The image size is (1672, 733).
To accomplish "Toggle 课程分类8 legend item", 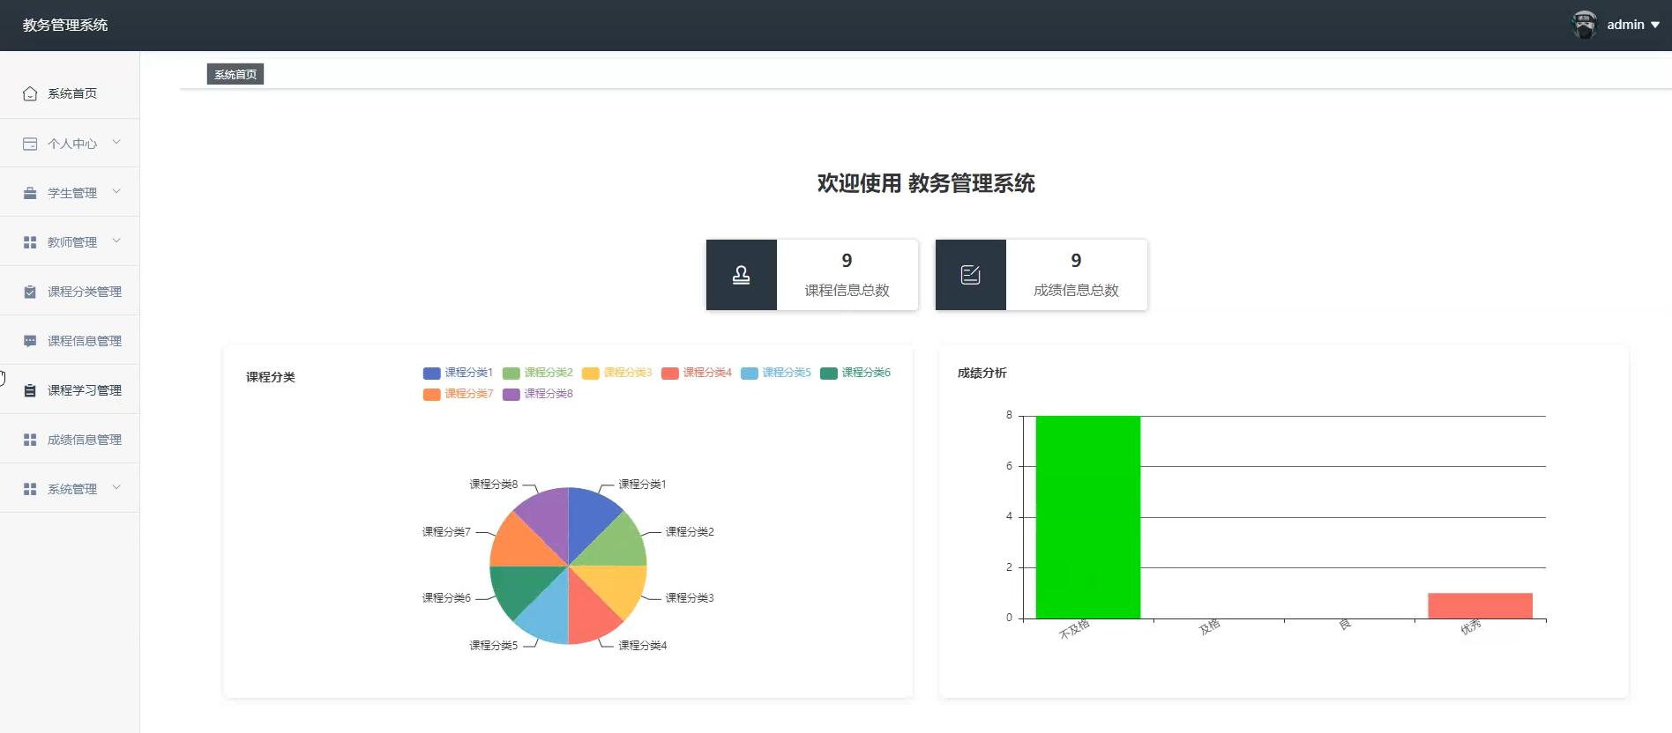I will pos(537,394).
